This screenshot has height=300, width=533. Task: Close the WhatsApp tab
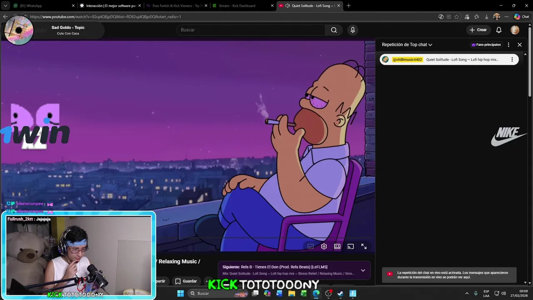(73, 6)
